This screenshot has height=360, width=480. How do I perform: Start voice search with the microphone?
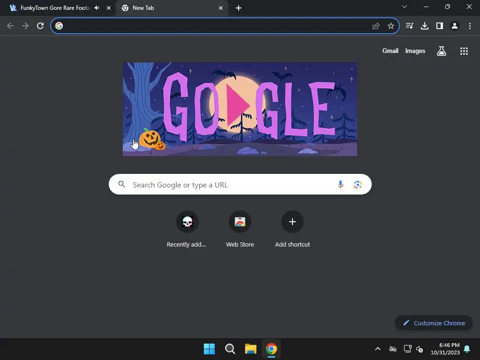(340, 184)
